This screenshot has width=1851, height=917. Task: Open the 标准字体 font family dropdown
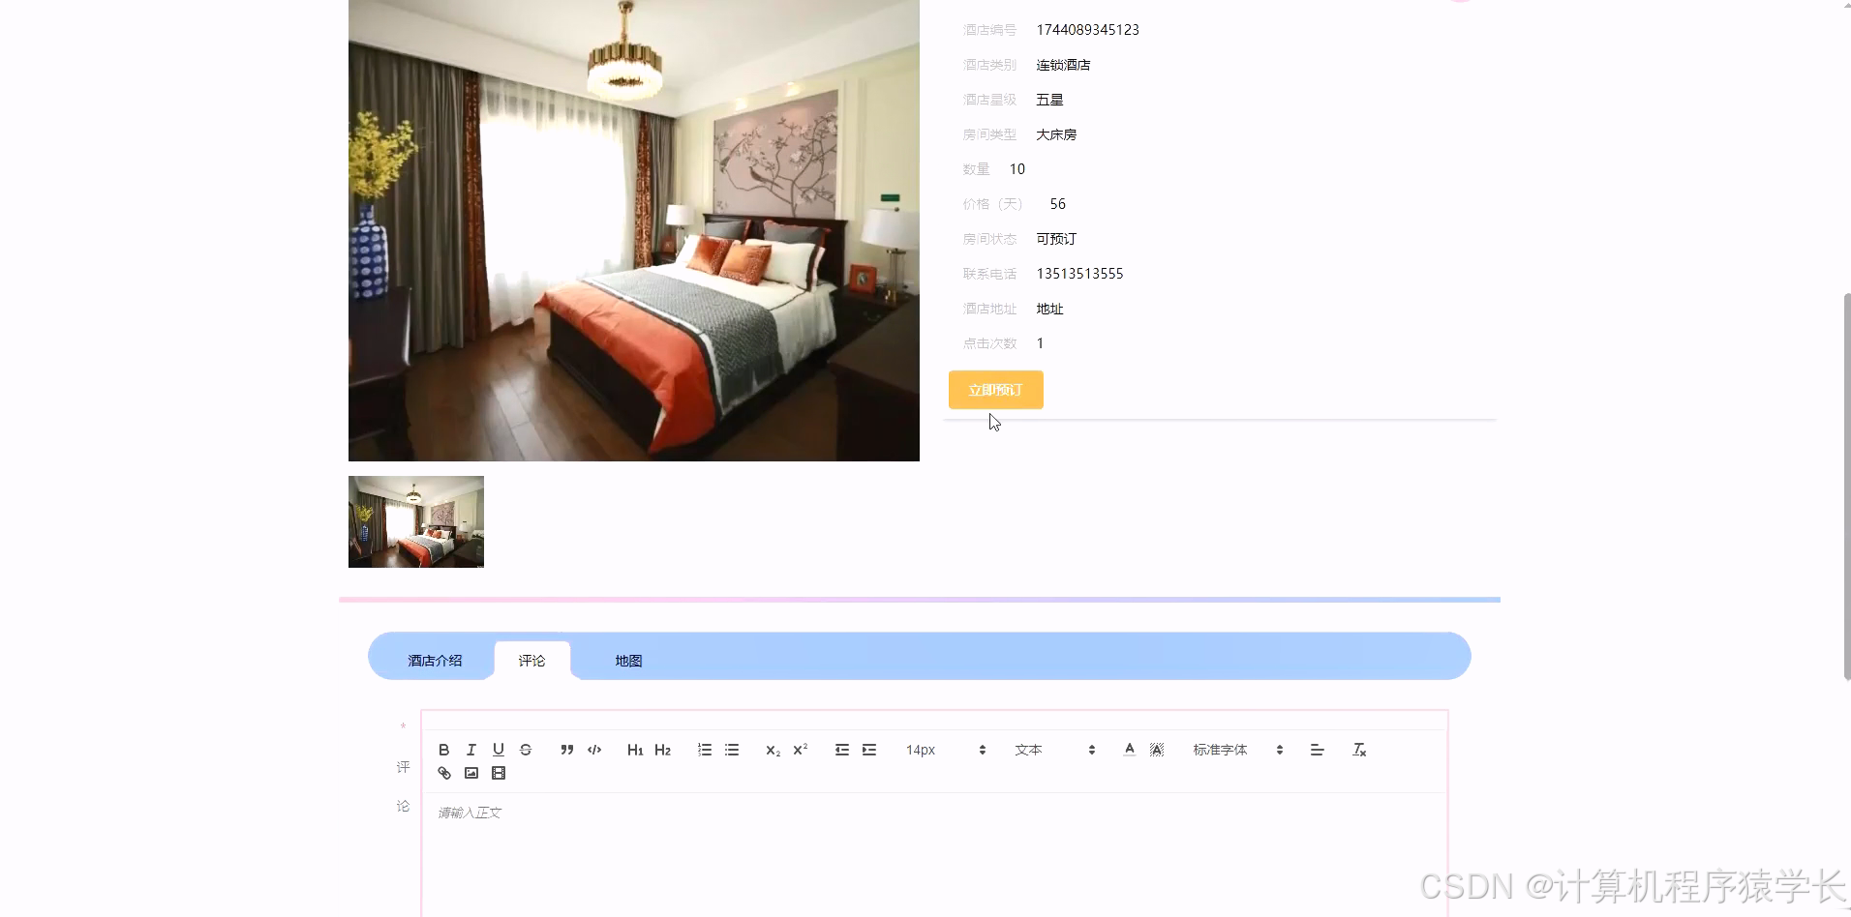pos(1238,750)
